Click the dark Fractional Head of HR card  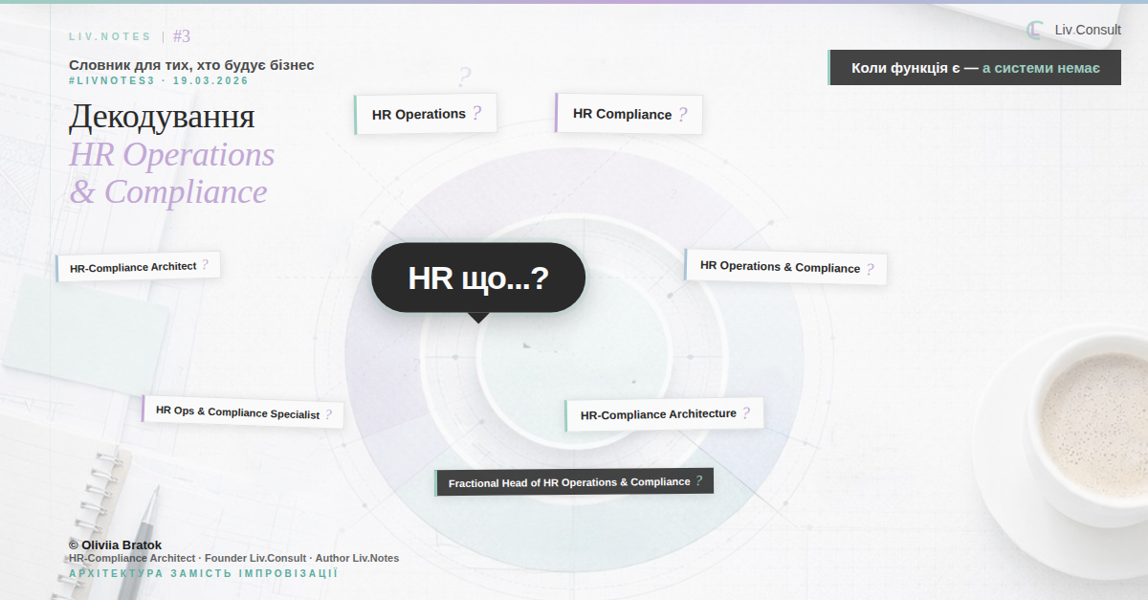coord(569,482)
